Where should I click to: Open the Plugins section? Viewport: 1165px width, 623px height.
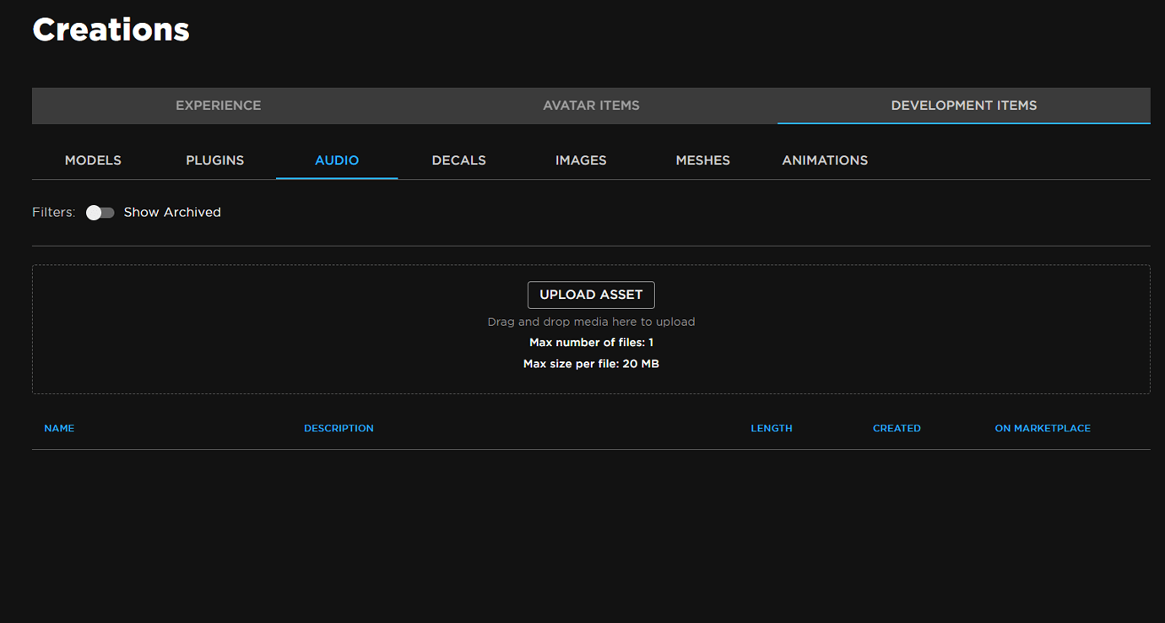pos(214,160)
